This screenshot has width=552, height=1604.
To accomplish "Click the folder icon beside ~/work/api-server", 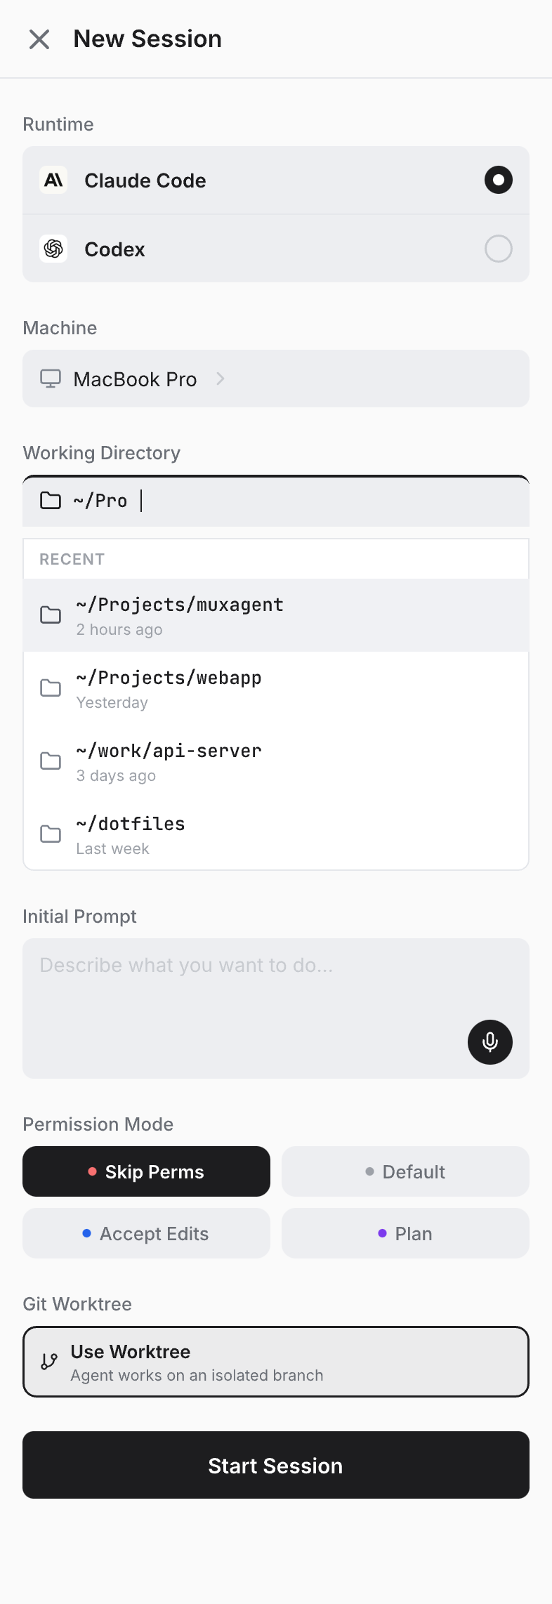I will point(50,761).
